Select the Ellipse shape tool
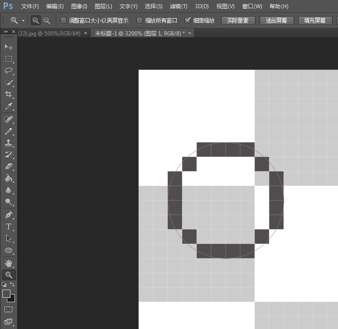The image size is (338, 329). 9,250
